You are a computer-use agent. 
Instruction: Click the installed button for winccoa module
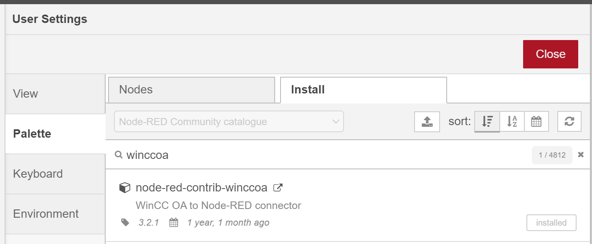coord(551,223)
